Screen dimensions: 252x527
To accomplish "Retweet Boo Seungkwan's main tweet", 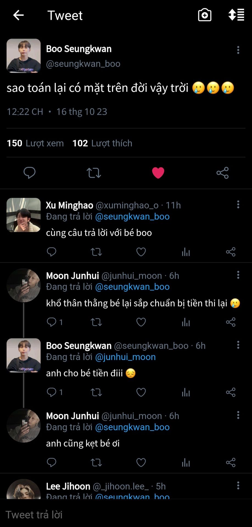I will click(94, 173).
